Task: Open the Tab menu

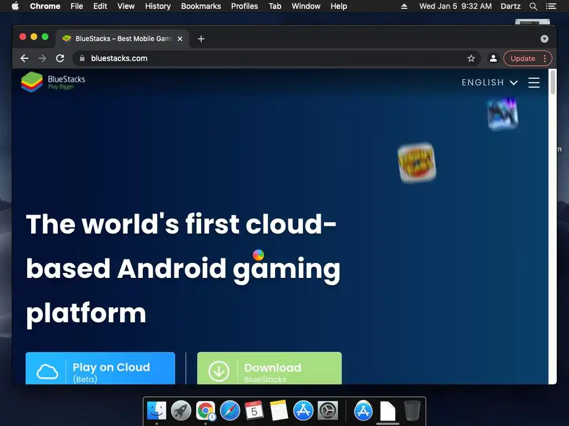Action: pyautogui.click(x=274, y=6)
